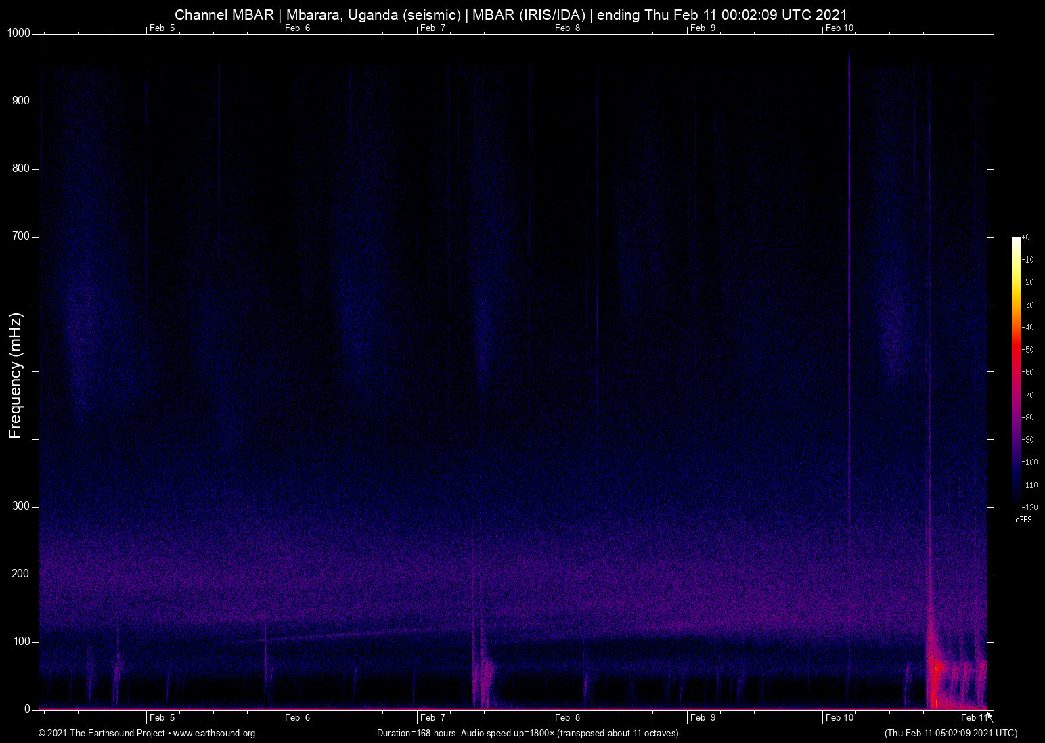Click the Feb 9 label on the top axis
This screenshot has height=743, width=1045.
[x=703, y=28]
